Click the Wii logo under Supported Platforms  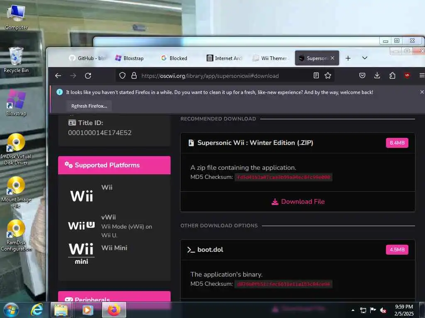[82, 196]
